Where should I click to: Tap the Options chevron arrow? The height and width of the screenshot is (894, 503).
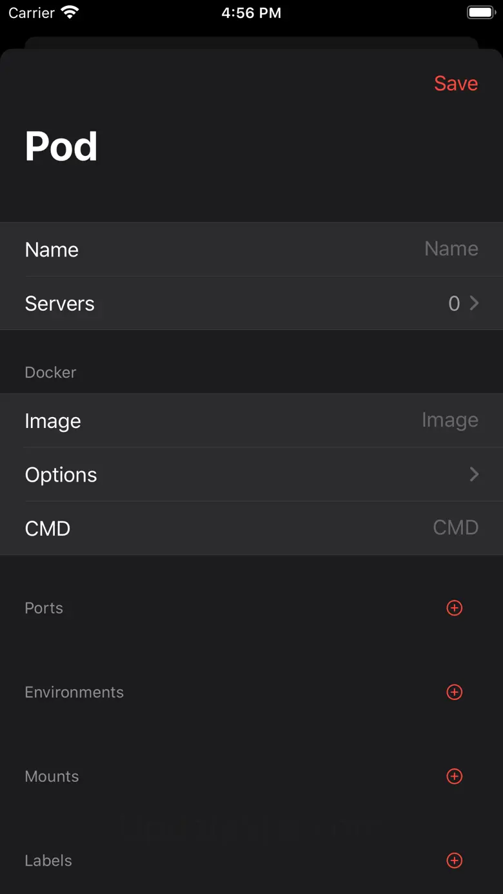pos(474,474)
